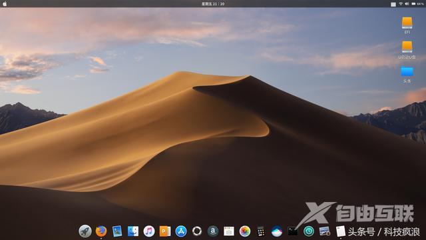426x240 pixels.
Task: Open the Wi-Fi status icon
Action: pyautogui.click(x=401, y=4)
